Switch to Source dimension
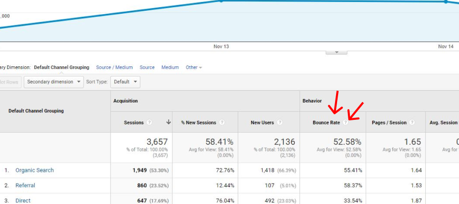Image resolution: width=459 pixels, height=204 pixels. coord(147,67)
